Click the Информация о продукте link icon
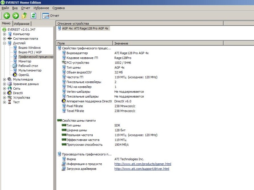 tap(64, 164)
